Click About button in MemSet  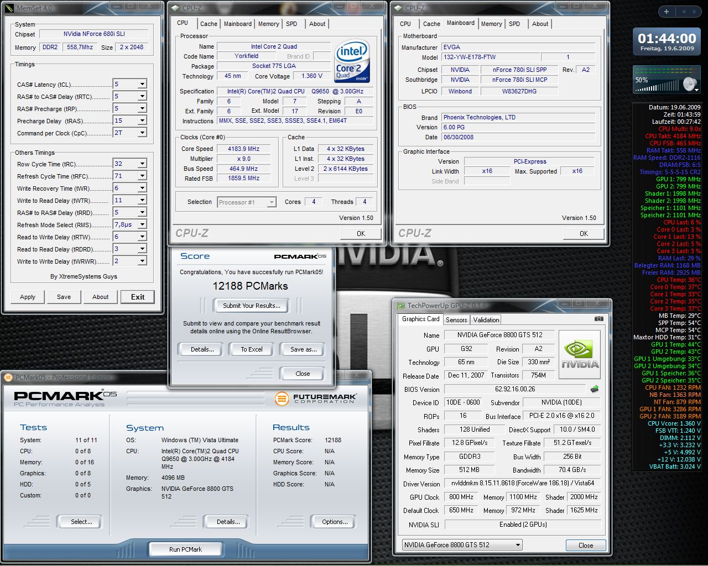pos(101,297)
